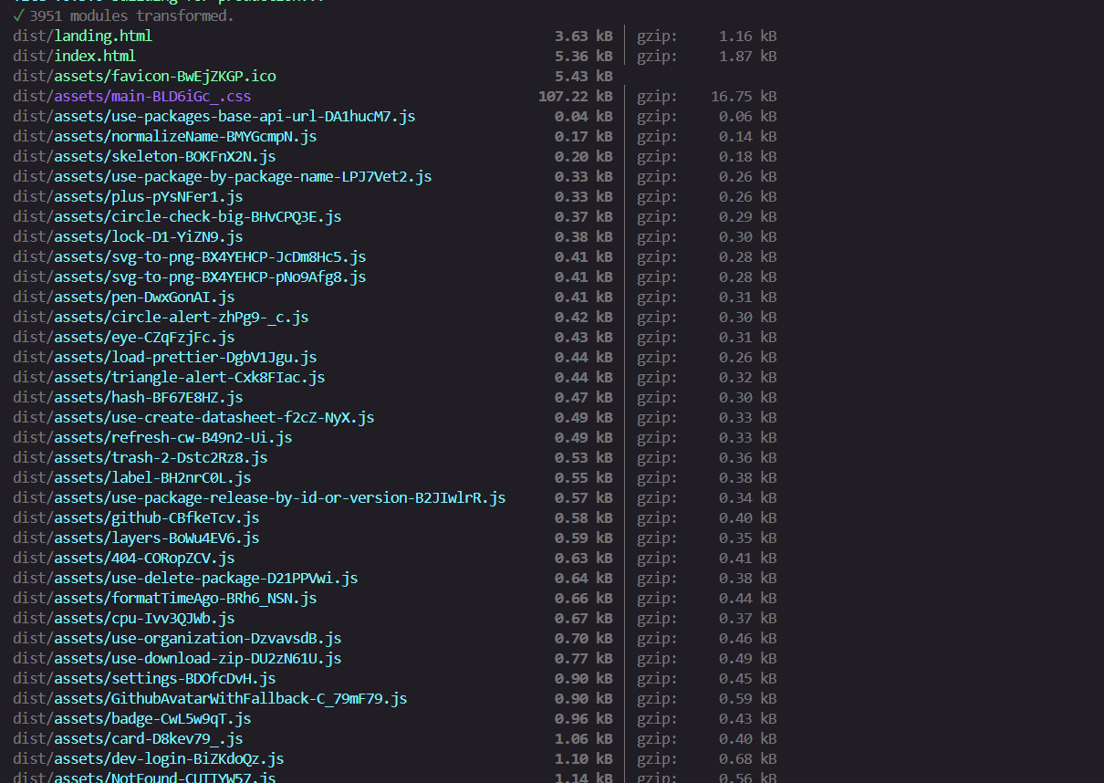Click the 16.75 kB gzip size
The image size is (1104, 783).
pyautogui.click(x=744, y=96)
